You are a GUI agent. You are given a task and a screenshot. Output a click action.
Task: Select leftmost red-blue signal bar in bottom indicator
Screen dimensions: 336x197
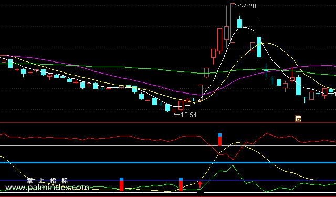(x=121, y=184)
